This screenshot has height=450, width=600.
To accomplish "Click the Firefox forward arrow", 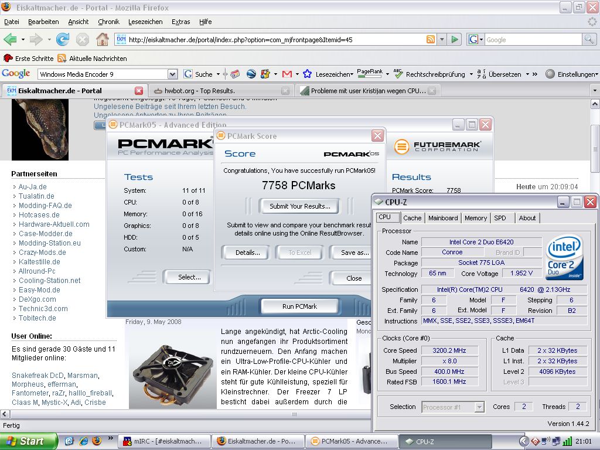I will [36, 39].
